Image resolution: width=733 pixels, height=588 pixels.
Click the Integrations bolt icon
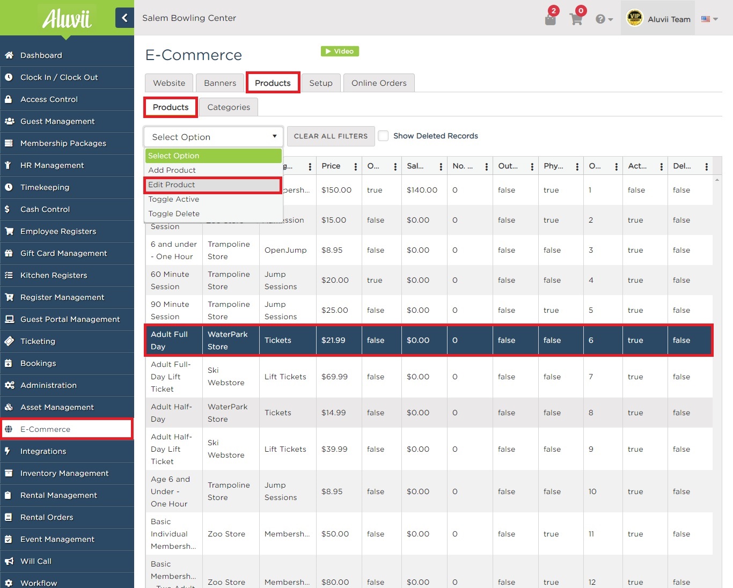coord(8,451)
